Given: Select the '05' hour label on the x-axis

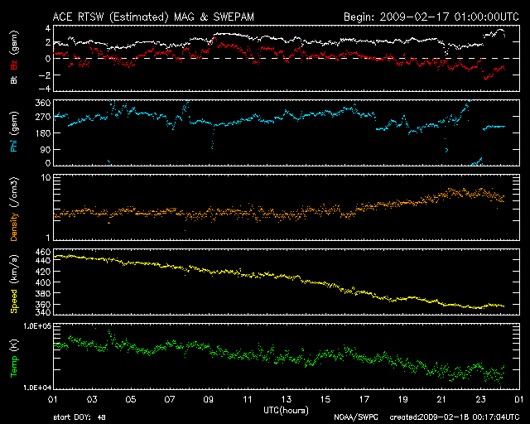Looking at the screenshot, I should tap(131, 399).
